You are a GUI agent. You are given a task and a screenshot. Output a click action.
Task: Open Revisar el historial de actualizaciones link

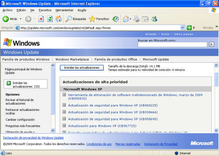point(19,102)
